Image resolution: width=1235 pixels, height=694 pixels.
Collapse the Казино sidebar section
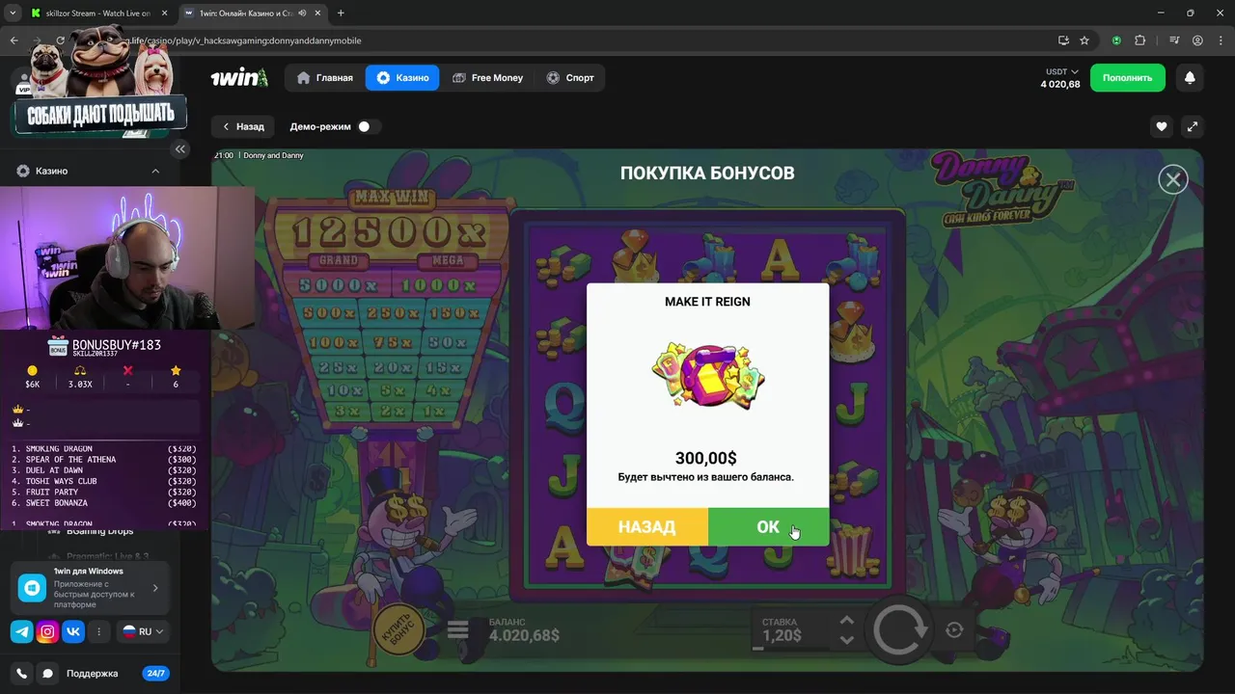tap(155, 171)
